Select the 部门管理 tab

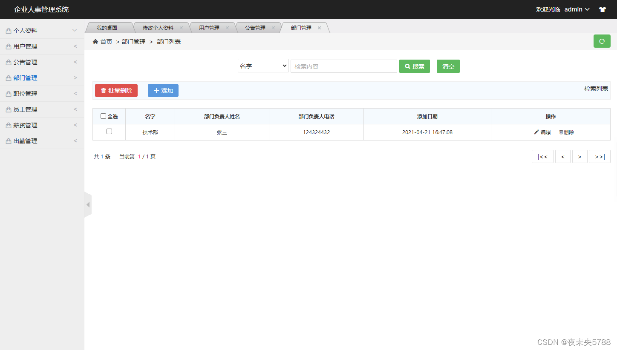[x=301, y=28]
